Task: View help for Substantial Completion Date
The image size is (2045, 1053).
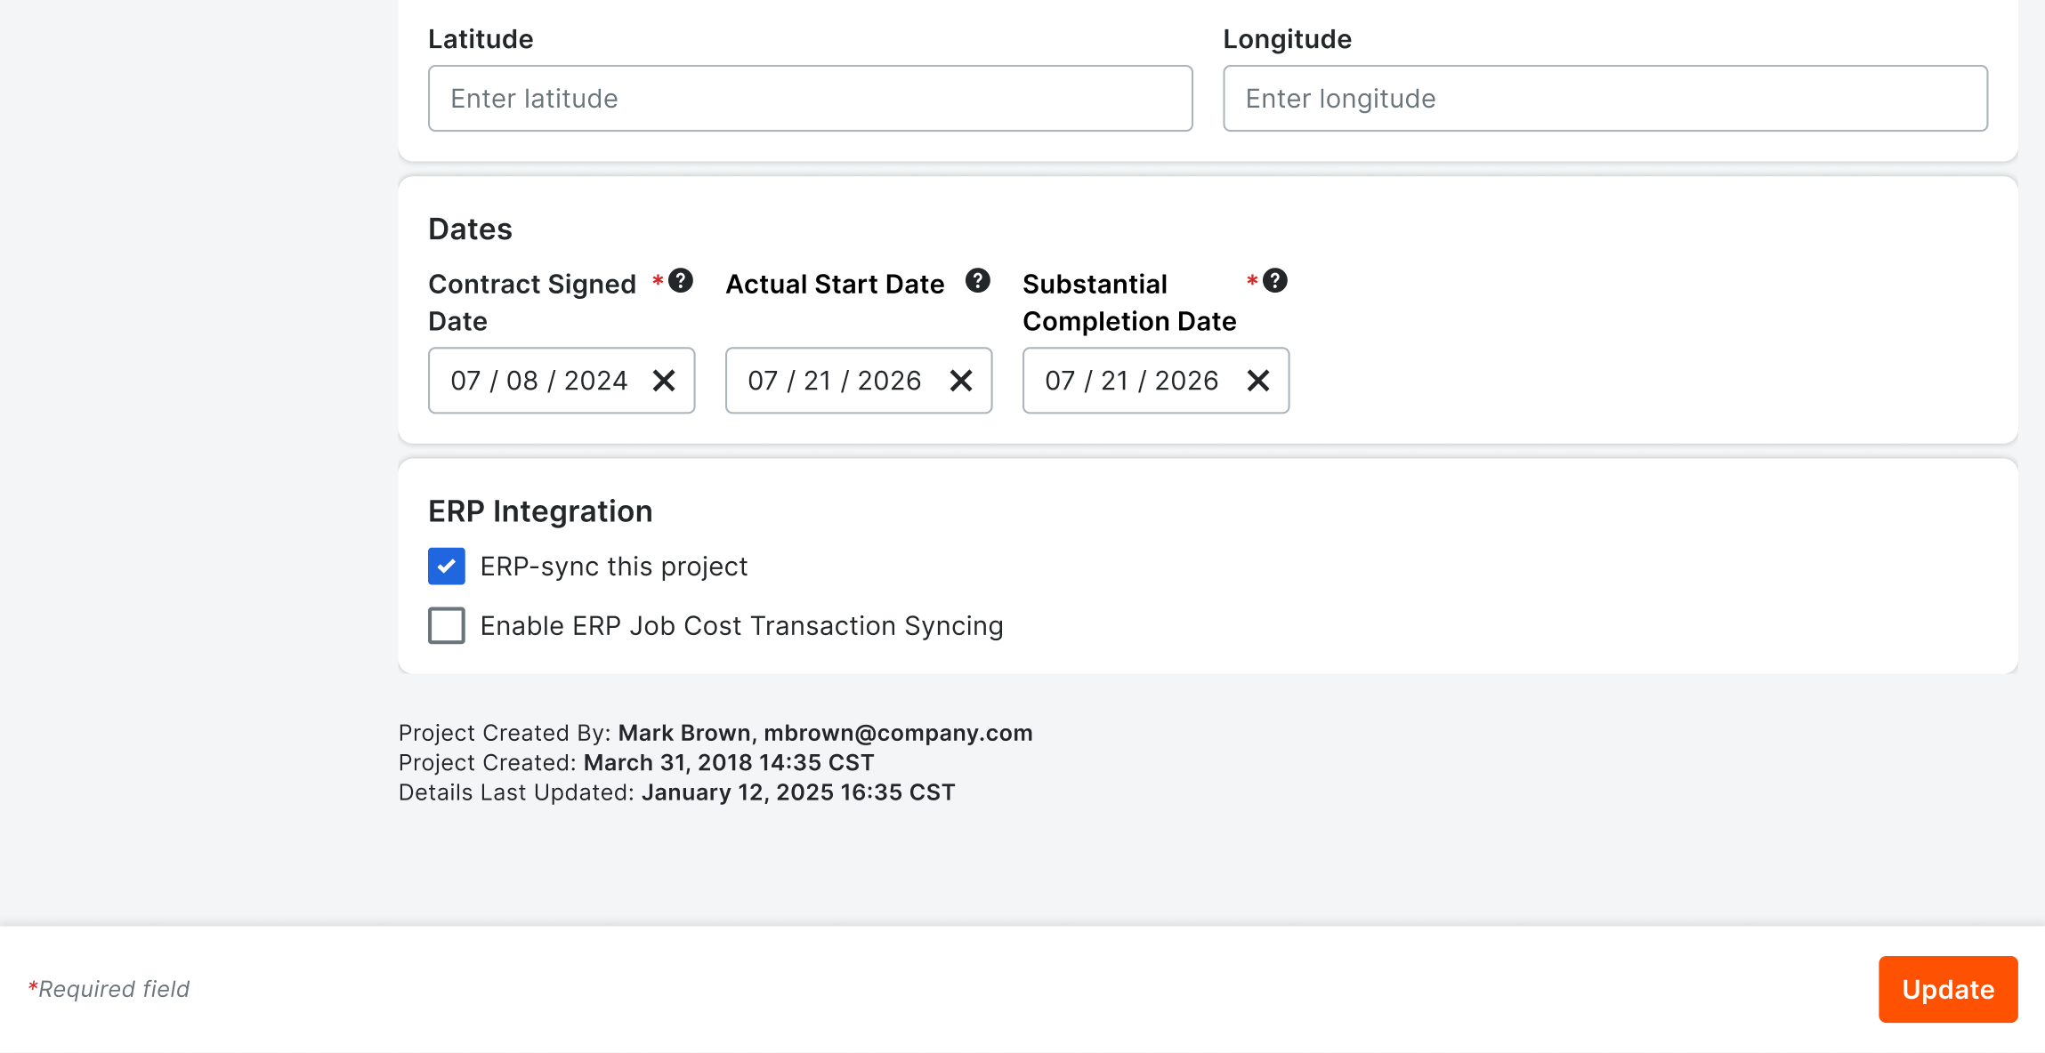Action: pyautogui.click(x=1275, y=281)
